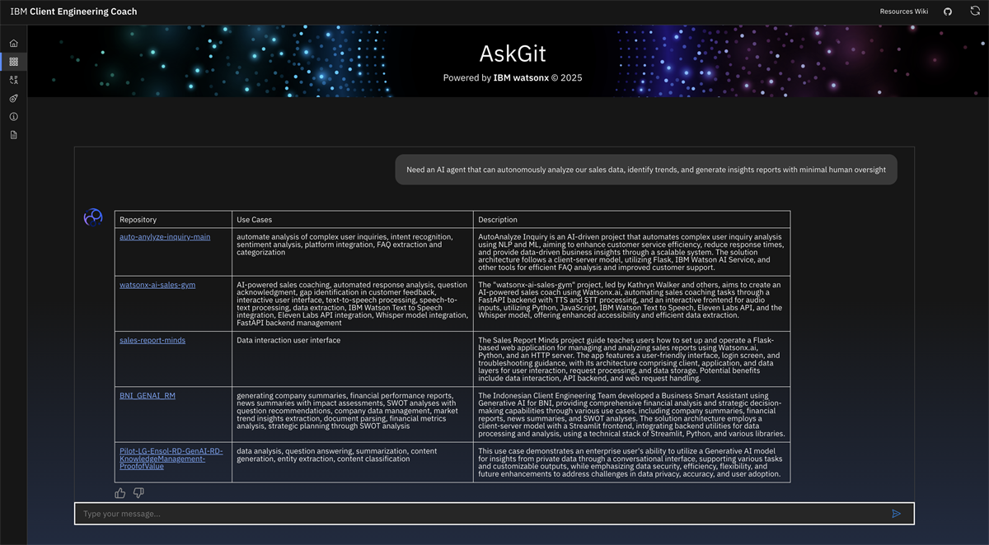Viewport: 989px width, 545px height.
Task: Open the Resources Wiki link
Action: (x=904, y=12)
